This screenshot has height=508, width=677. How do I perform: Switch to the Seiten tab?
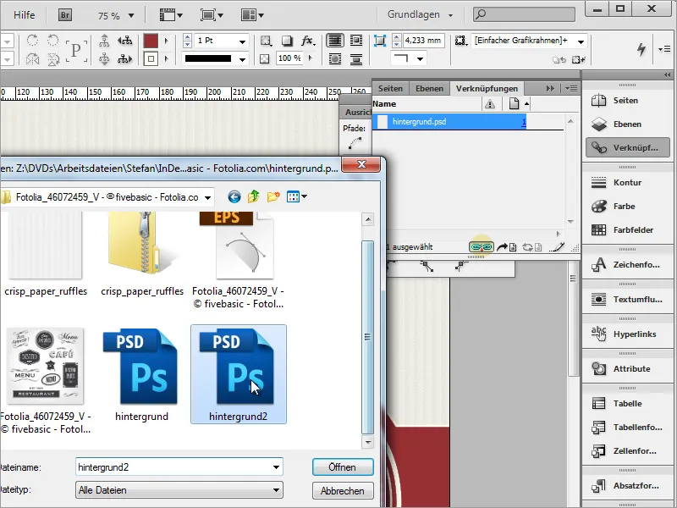(390, 89)
